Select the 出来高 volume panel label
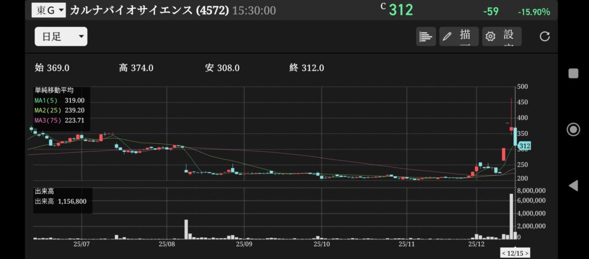The image size is (589, 259). click(x=44, y=191)
